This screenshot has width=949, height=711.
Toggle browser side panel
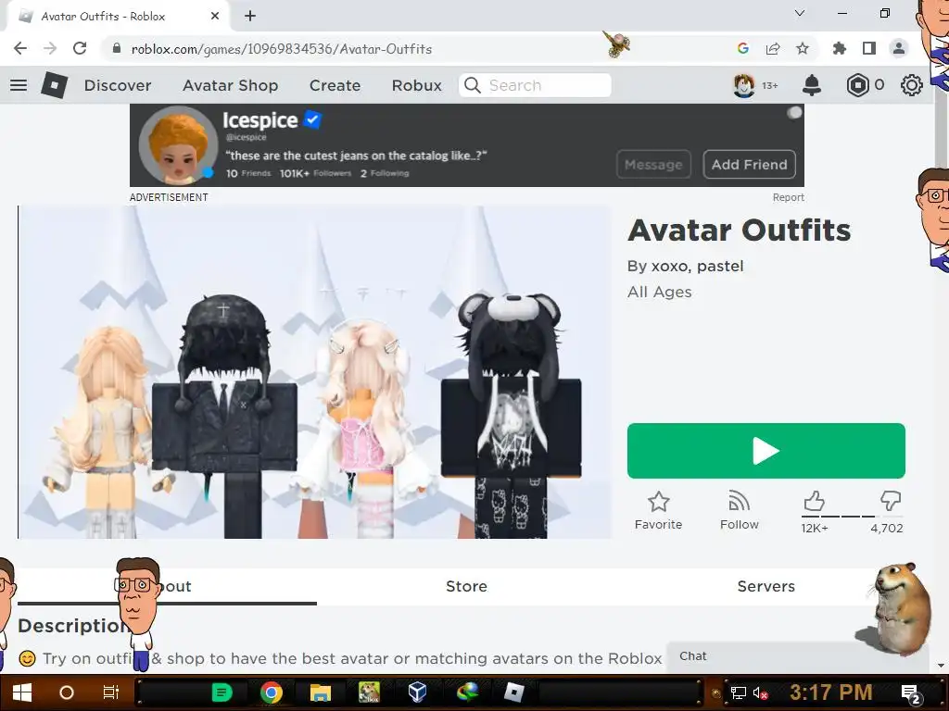click(869, 48)
